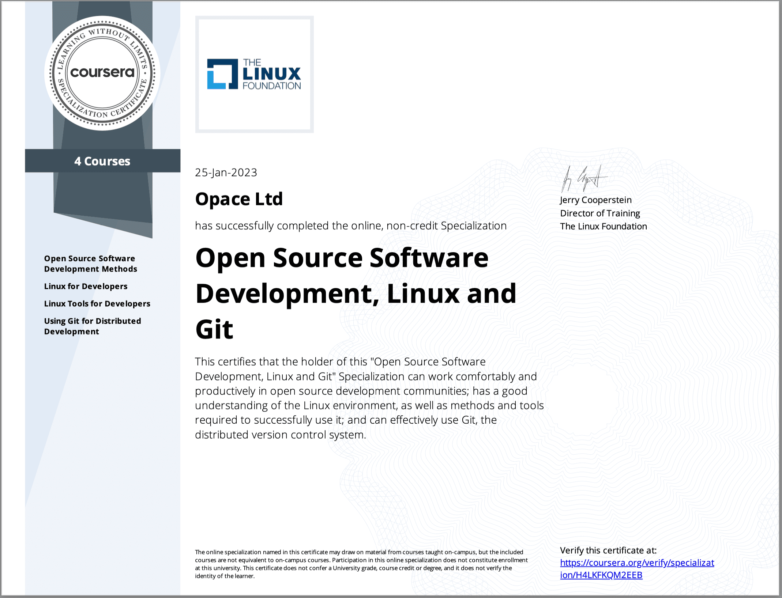Click the specialization title Open Source Software Development

pyautogui.click(x=342, y=258)
